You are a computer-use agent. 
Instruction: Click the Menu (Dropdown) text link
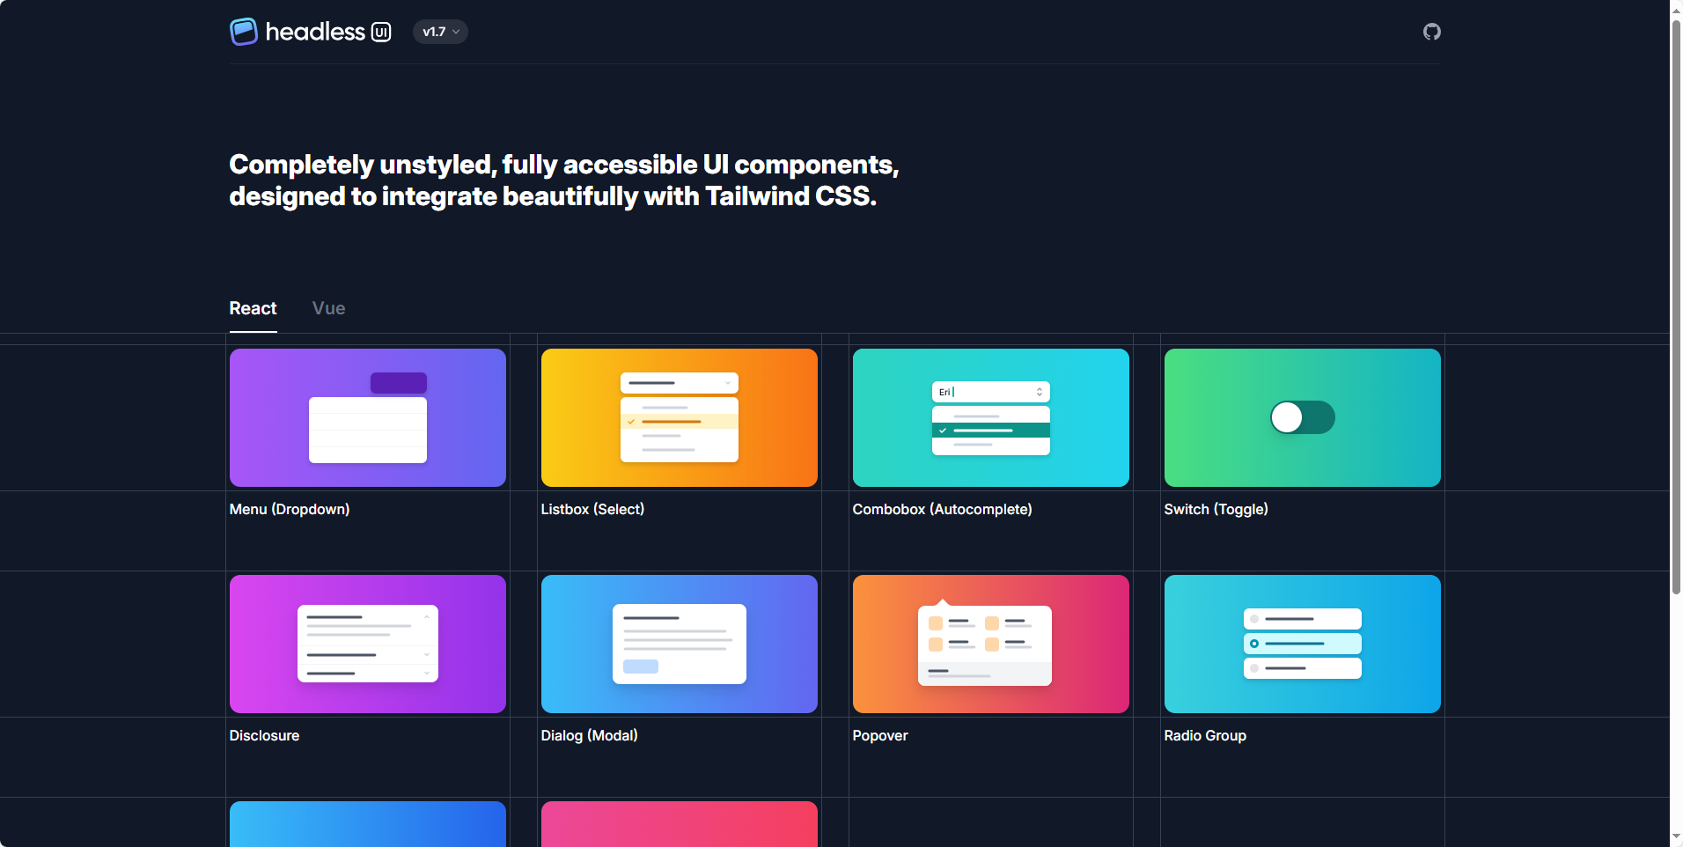[x=290, y=509]
